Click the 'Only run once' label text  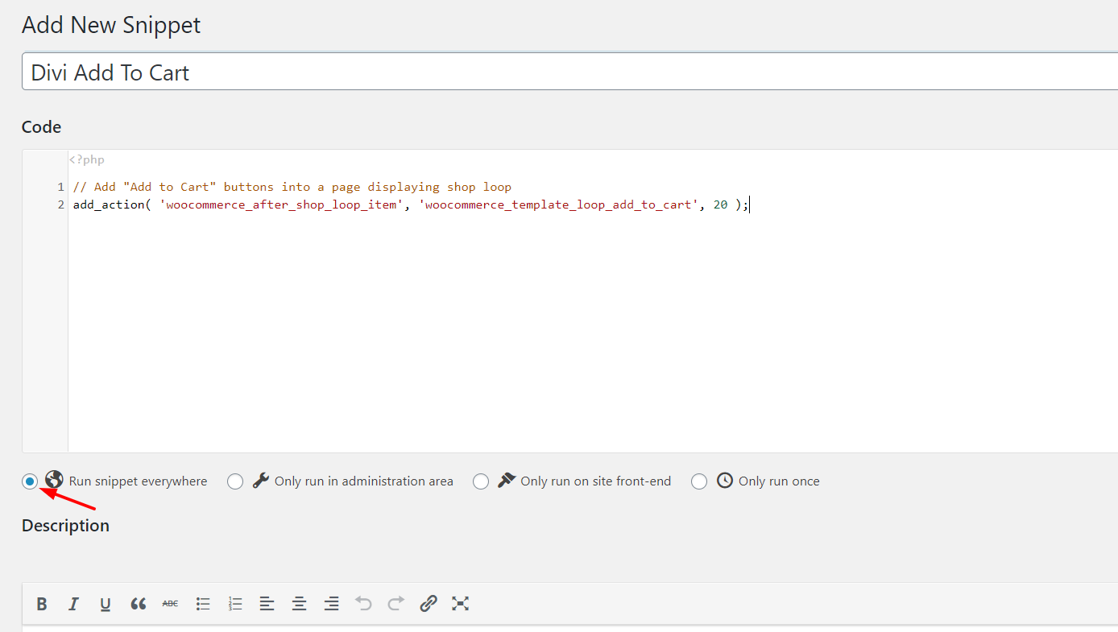point(779,481)
